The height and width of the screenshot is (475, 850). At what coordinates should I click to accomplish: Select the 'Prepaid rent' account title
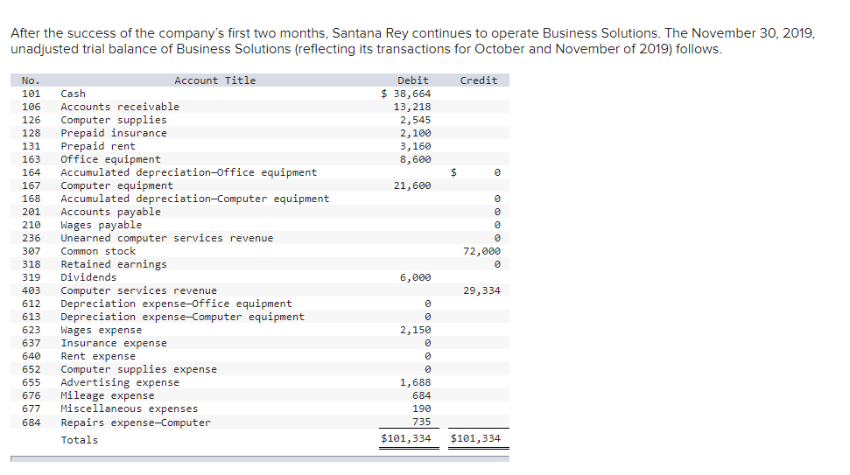[x=97, y=146]
